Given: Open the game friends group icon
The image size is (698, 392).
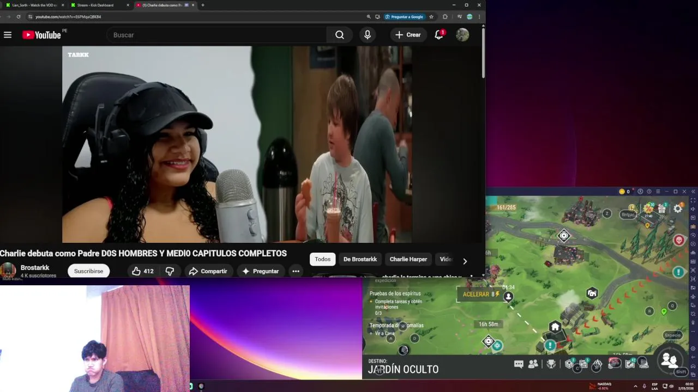Looking at the screenshot, I should tap(533, 364).
